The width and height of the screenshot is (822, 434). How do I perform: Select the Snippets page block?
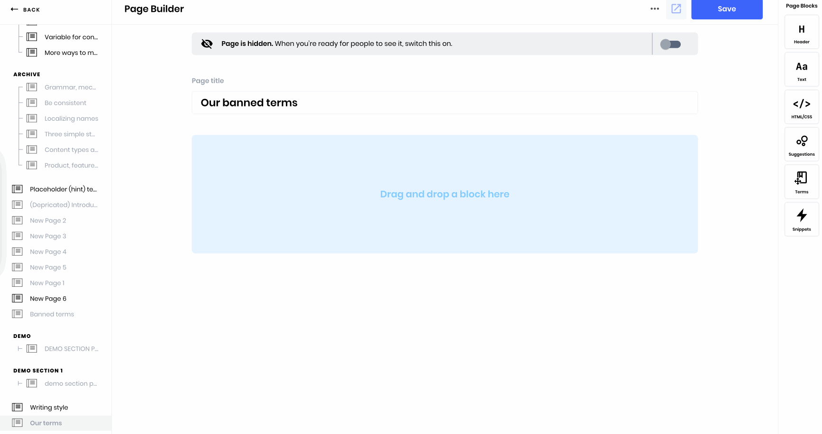pos(802,219)
